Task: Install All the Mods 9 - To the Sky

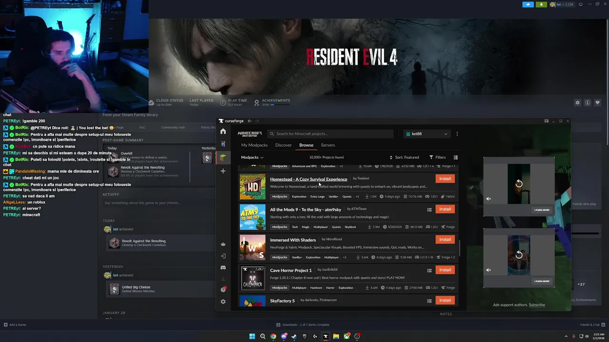Action: (445, 209)
